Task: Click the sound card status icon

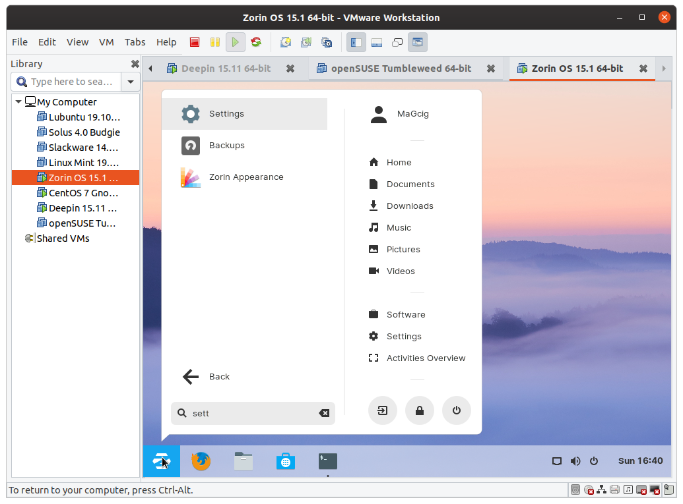Action: pyautogui.click(x=628, y=490)
